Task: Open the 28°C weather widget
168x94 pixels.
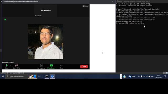Action: 132,77
